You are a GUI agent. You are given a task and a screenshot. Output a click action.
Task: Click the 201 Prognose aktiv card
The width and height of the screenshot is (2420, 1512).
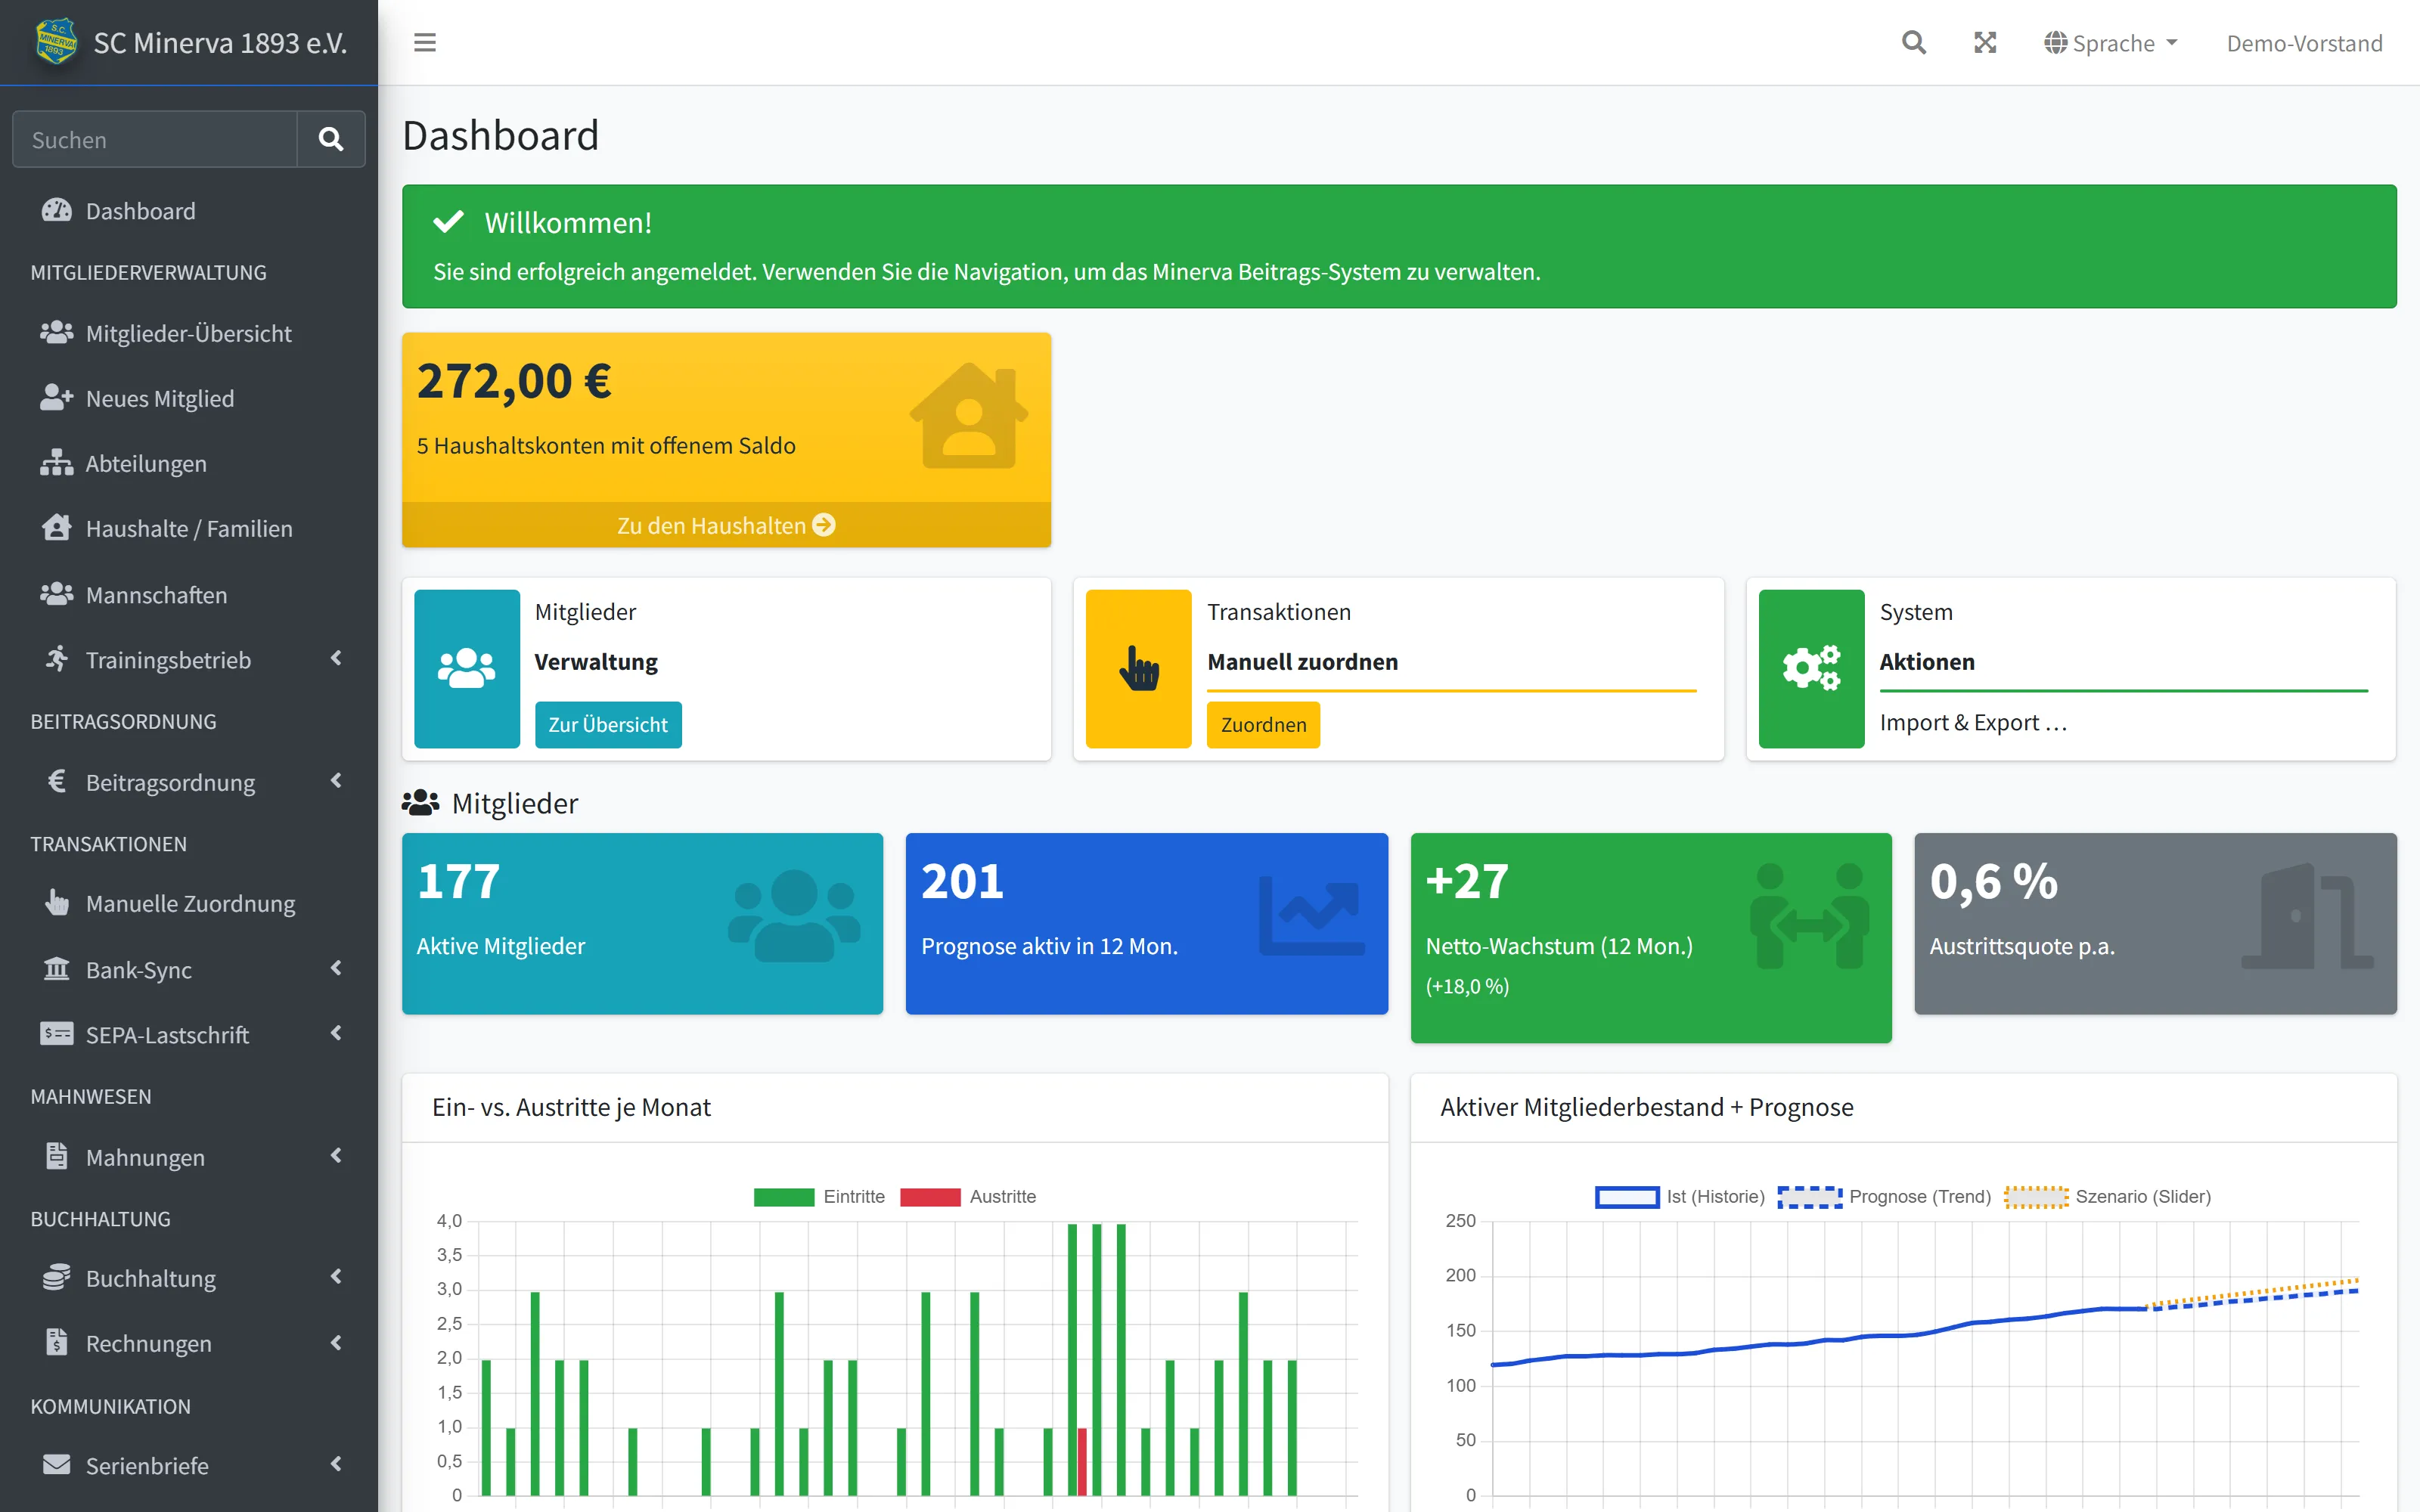(1147, 923)
